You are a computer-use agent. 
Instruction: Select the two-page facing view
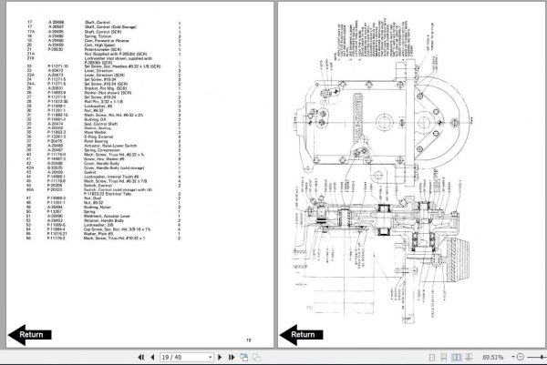[456, 358]
